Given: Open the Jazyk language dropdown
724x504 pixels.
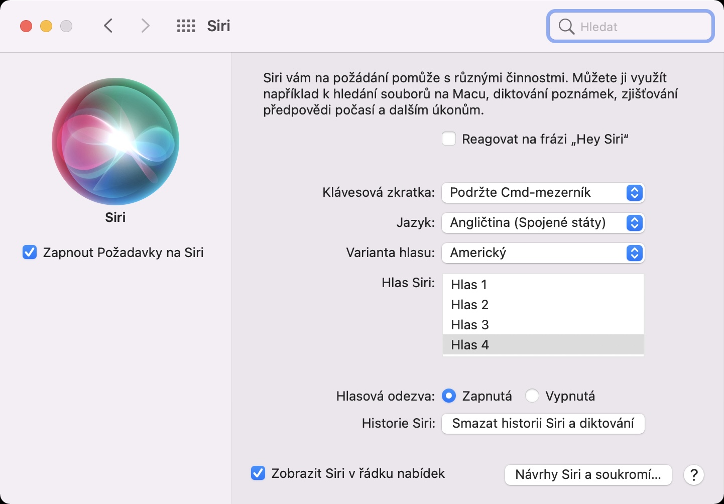Looking at the screenshot, I should tap(543, 223).
